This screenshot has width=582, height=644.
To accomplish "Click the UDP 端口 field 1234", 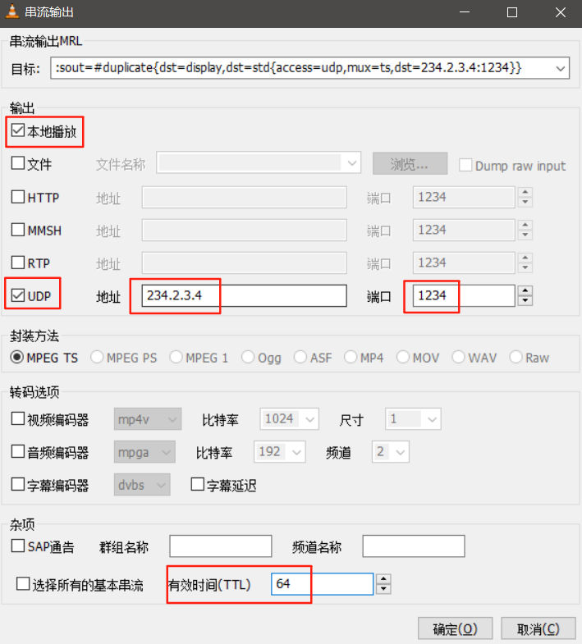I will click(464, 295).
